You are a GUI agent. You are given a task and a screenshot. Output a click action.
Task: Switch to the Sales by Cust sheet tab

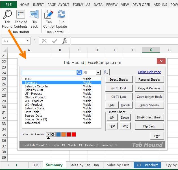point(118,165)
